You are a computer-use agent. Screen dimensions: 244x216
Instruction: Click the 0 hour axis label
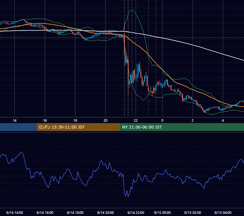tap(162, 121)
